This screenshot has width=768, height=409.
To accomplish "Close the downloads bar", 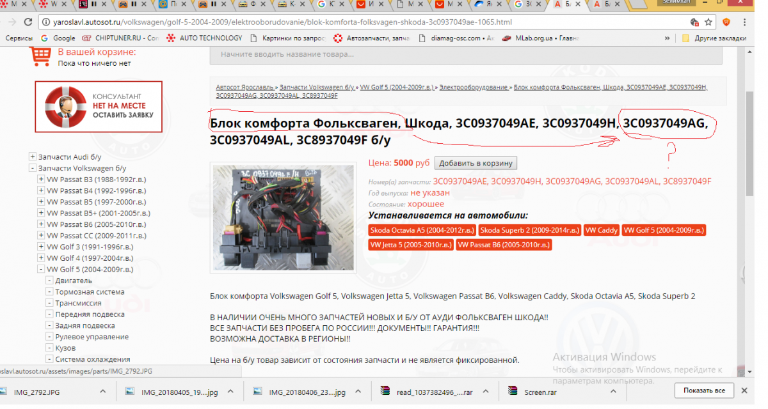I will coord(744,390).
